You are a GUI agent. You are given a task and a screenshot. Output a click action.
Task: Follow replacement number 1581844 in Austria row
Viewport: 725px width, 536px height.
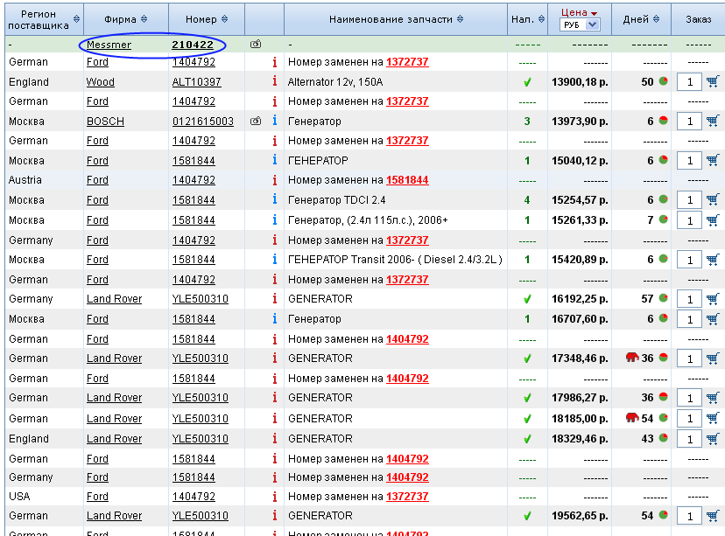point(407,180)
